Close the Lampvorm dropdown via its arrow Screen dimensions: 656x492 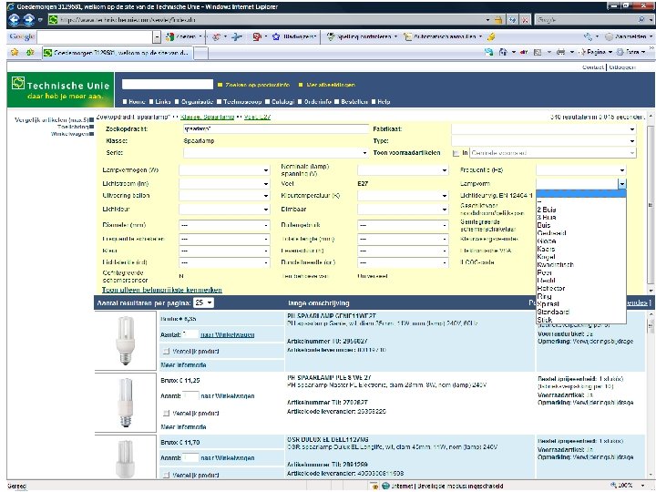622,184
